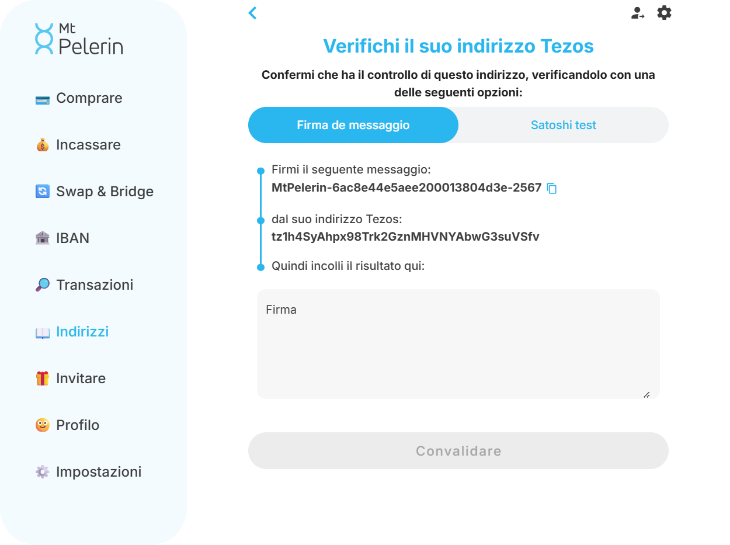Screen dimensions: 730x545
Task: Click the label Firmi il seguente messaggio
Action: point(351,170)
